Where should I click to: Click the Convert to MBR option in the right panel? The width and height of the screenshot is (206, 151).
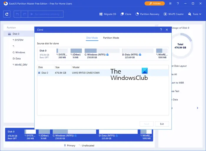pos(178,83)
